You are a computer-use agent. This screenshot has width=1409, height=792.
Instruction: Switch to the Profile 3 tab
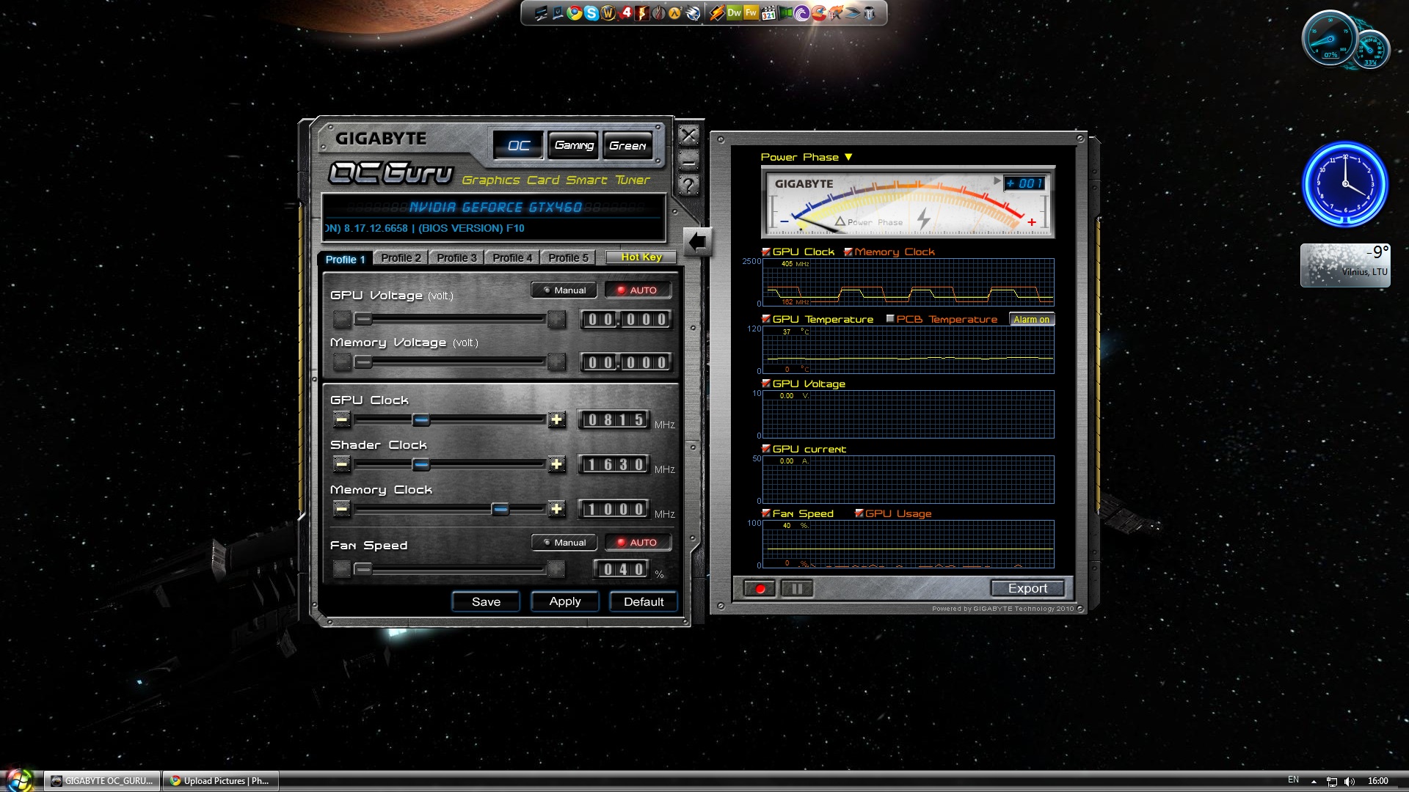pos(456,258)
